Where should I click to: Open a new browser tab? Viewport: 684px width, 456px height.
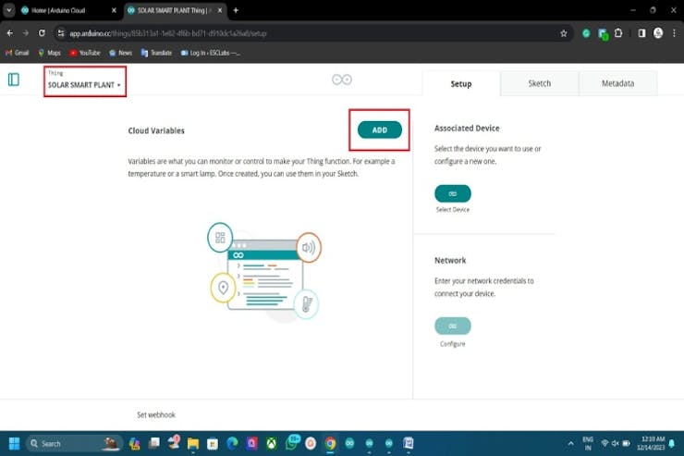pos(236,10)
